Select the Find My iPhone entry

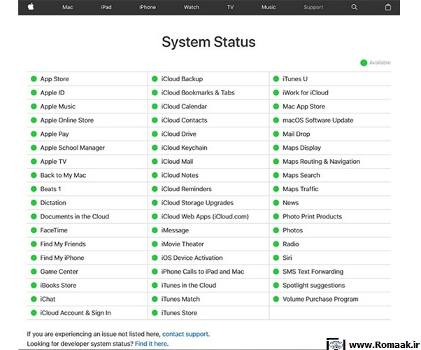(62, 258)
